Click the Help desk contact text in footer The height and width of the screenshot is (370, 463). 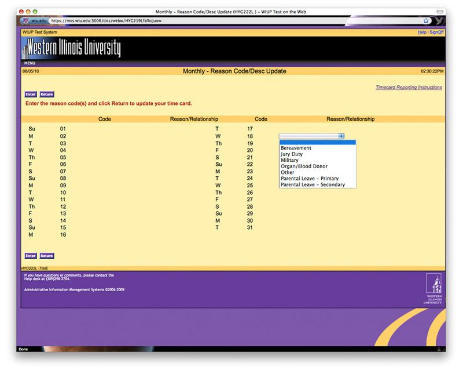69,277
